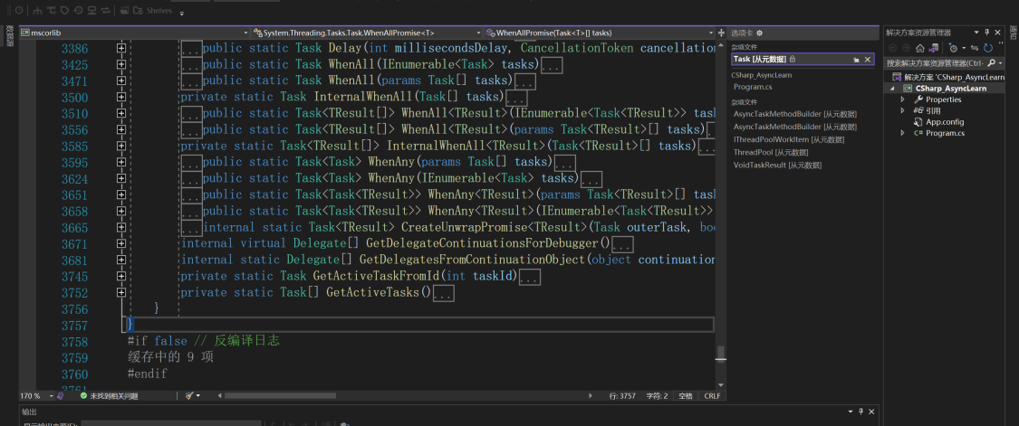Open the tab panel settings gear
The width and height of the screenshot is (1019, 426).
coord(759,33)
